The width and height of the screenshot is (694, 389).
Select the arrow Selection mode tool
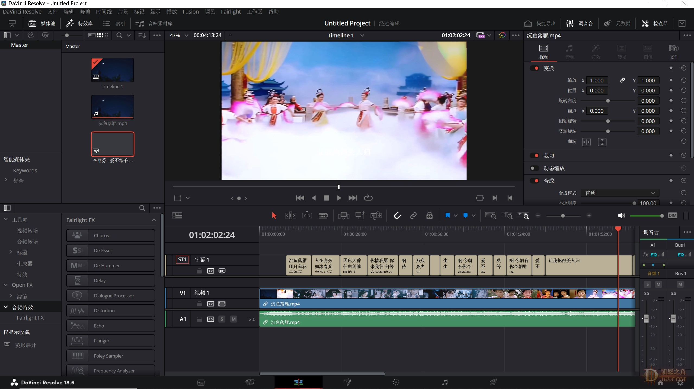pyautogui.click(x=274, y=216)
